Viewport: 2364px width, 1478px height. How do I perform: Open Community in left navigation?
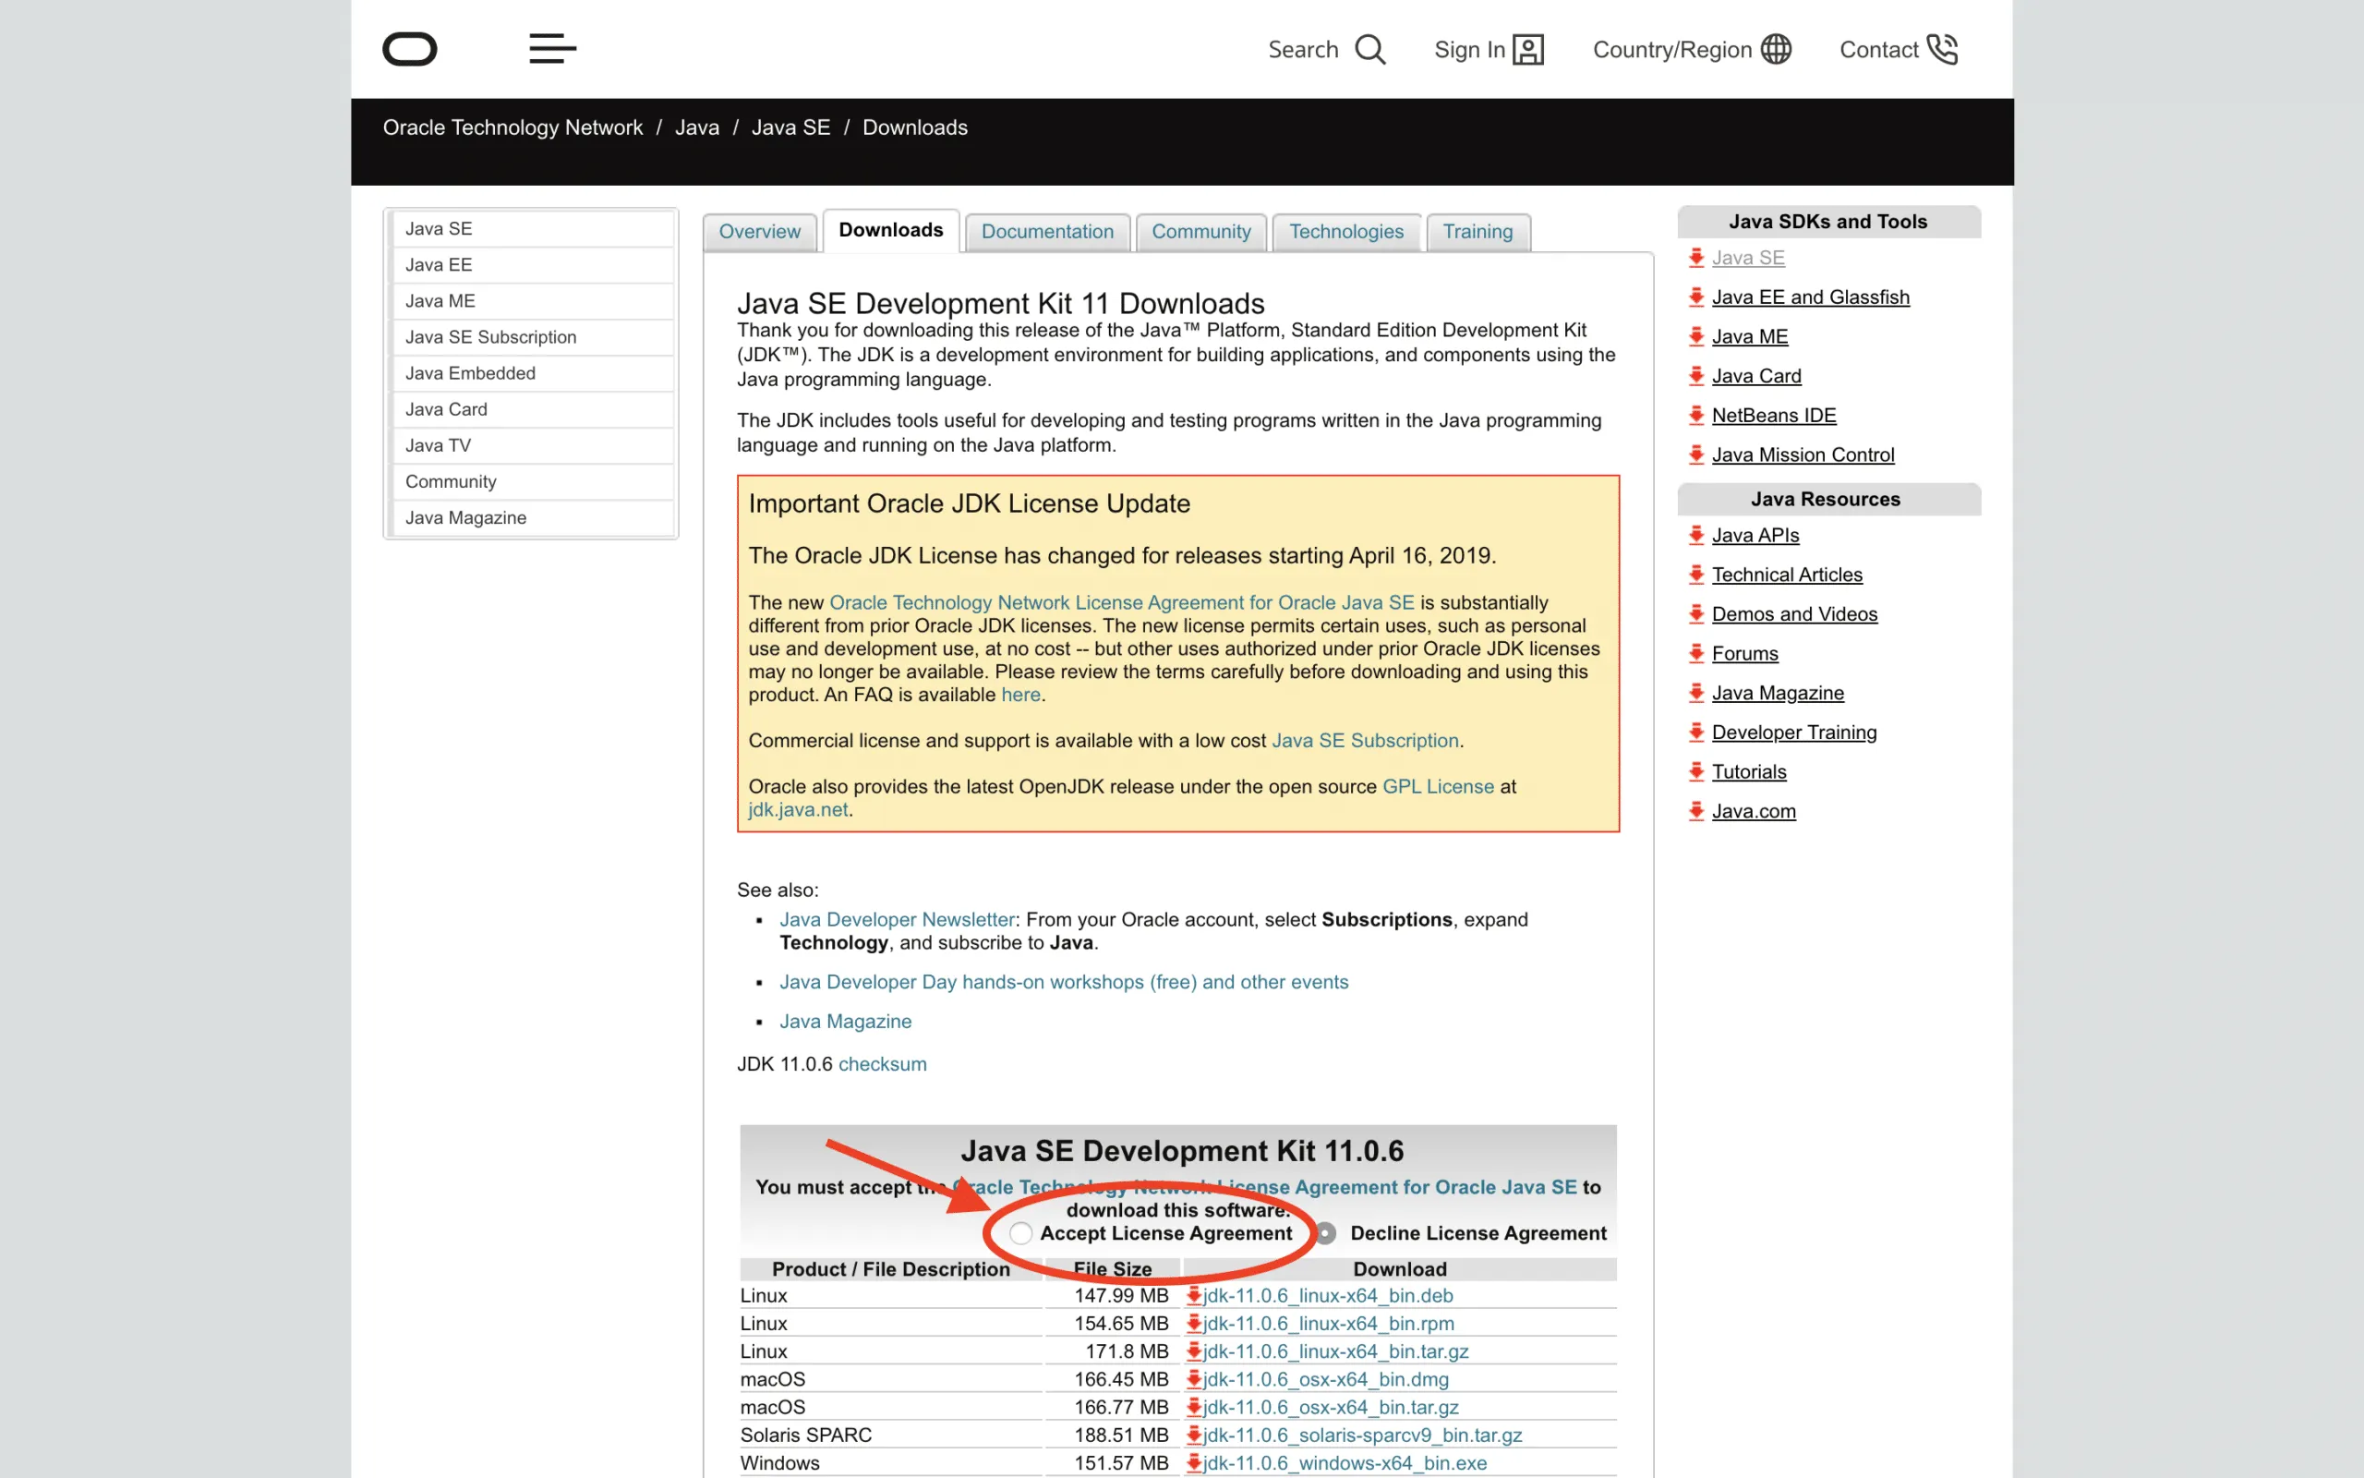[x=533, y=482]
